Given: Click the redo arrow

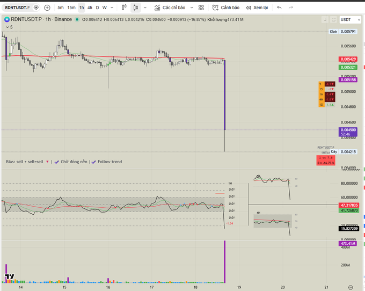Looking at the screenshot, I should 291,8.
